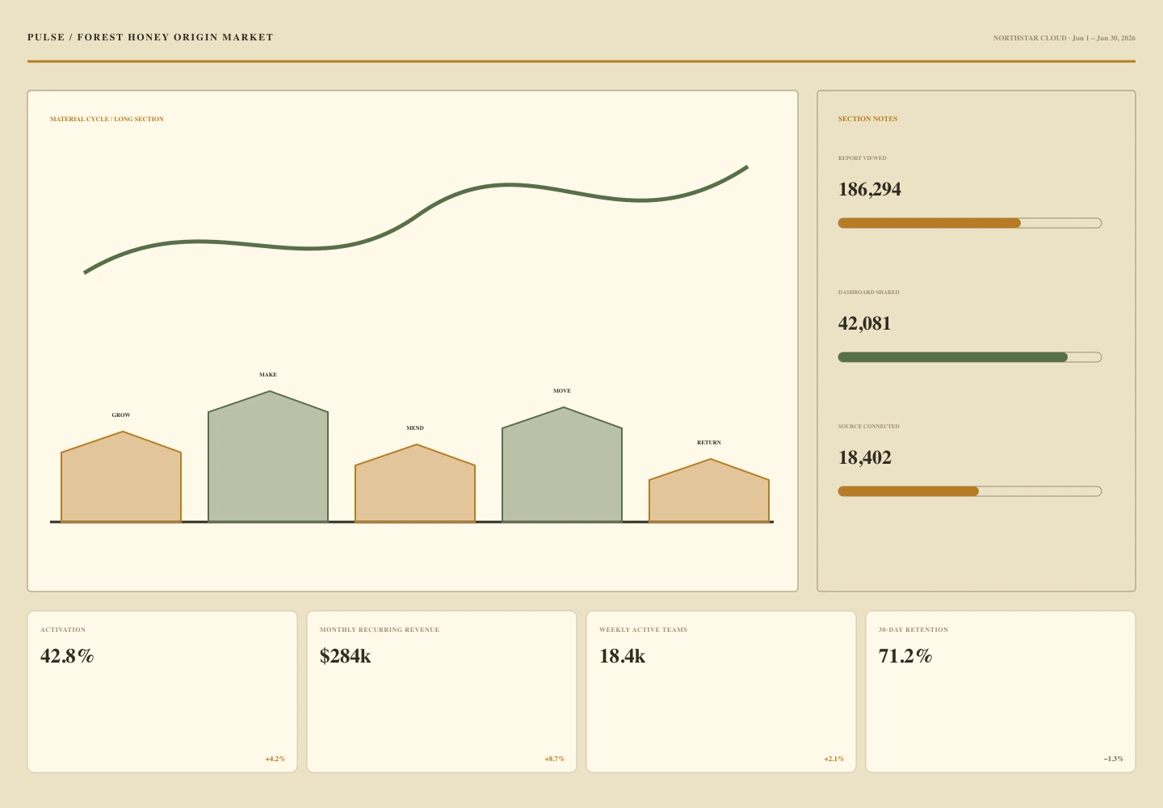The height and width of the screenshot is (808, 1163).
Task: Click the −1.3% change figure
Action: click(1114, 759)
